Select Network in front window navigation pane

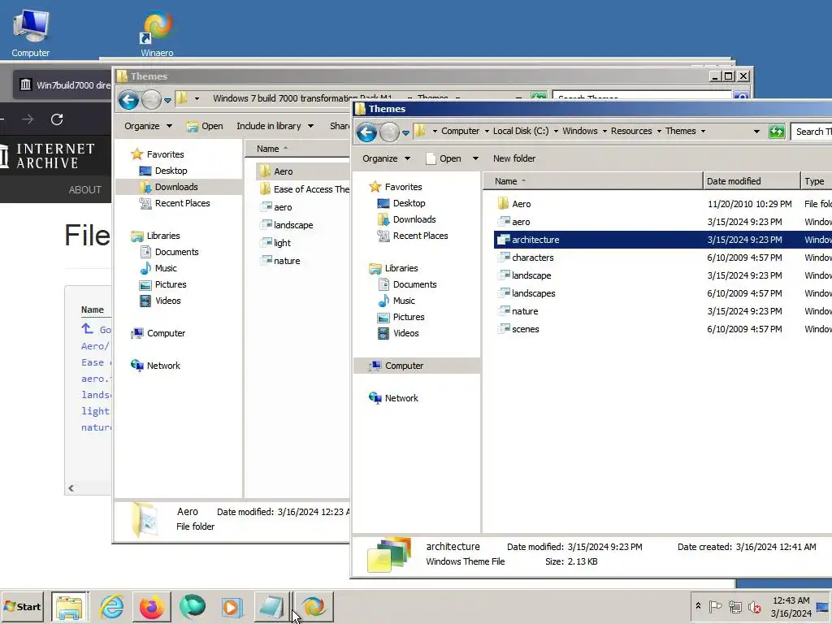(x=401, y=398)
